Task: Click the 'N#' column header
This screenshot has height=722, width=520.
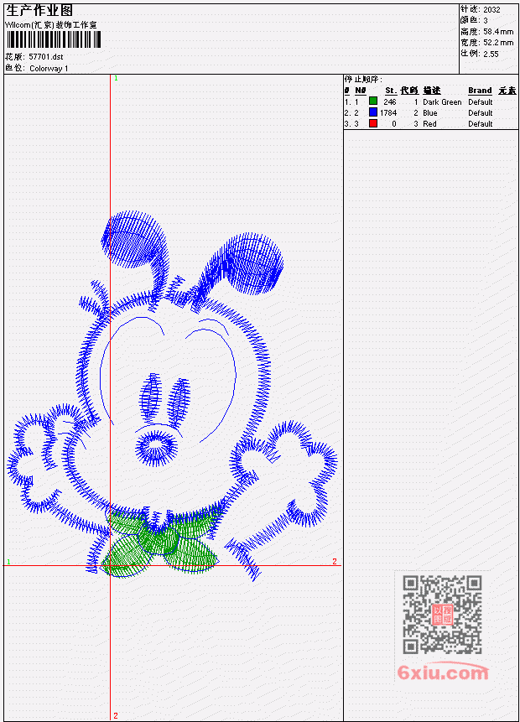Action: click(361, 91)
